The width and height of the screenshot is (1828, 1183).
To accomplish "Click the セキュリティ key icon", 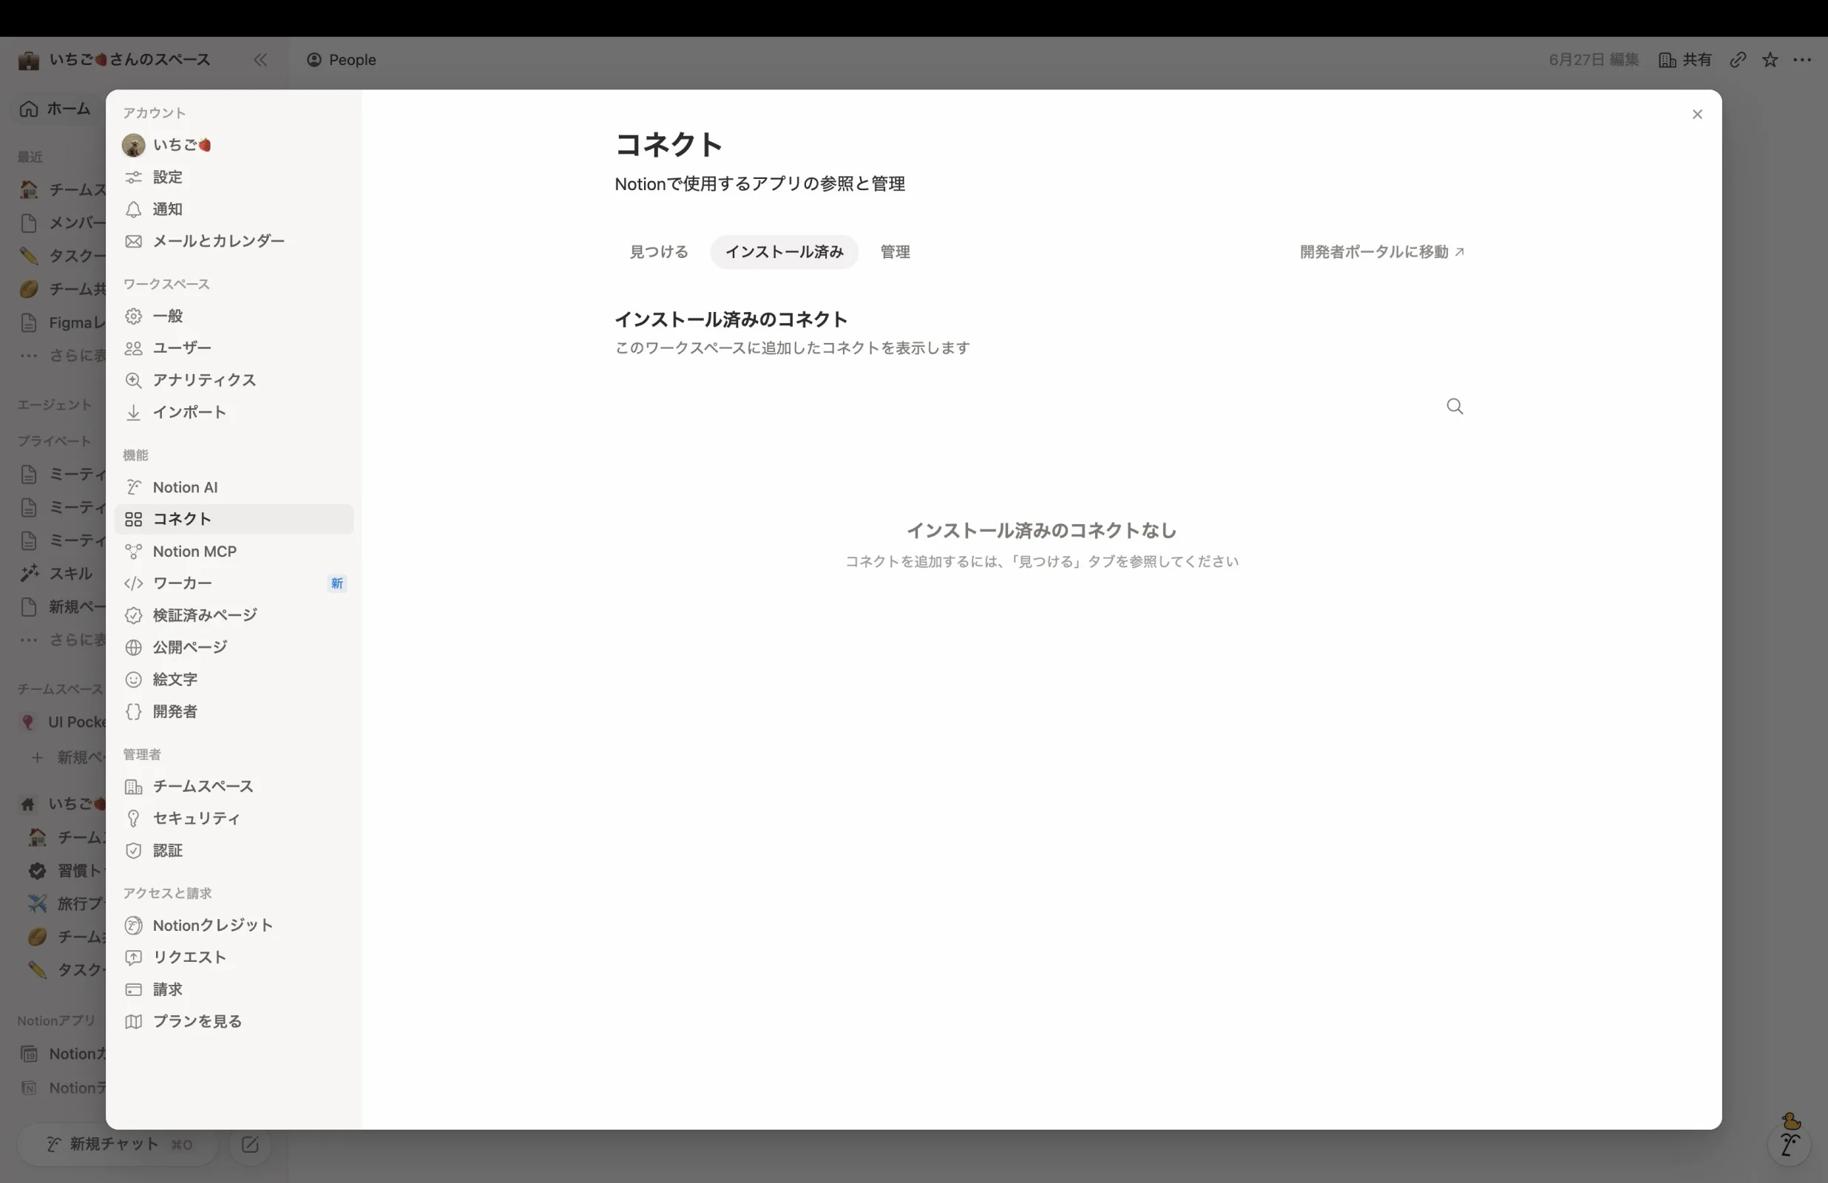I will tap(134, 819).
